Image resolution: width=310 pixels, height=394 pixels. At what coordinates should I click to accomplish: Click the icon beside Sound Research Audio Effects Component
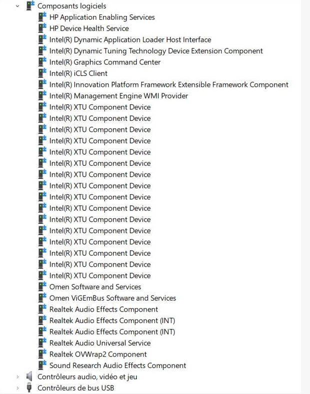click(42, 365)
